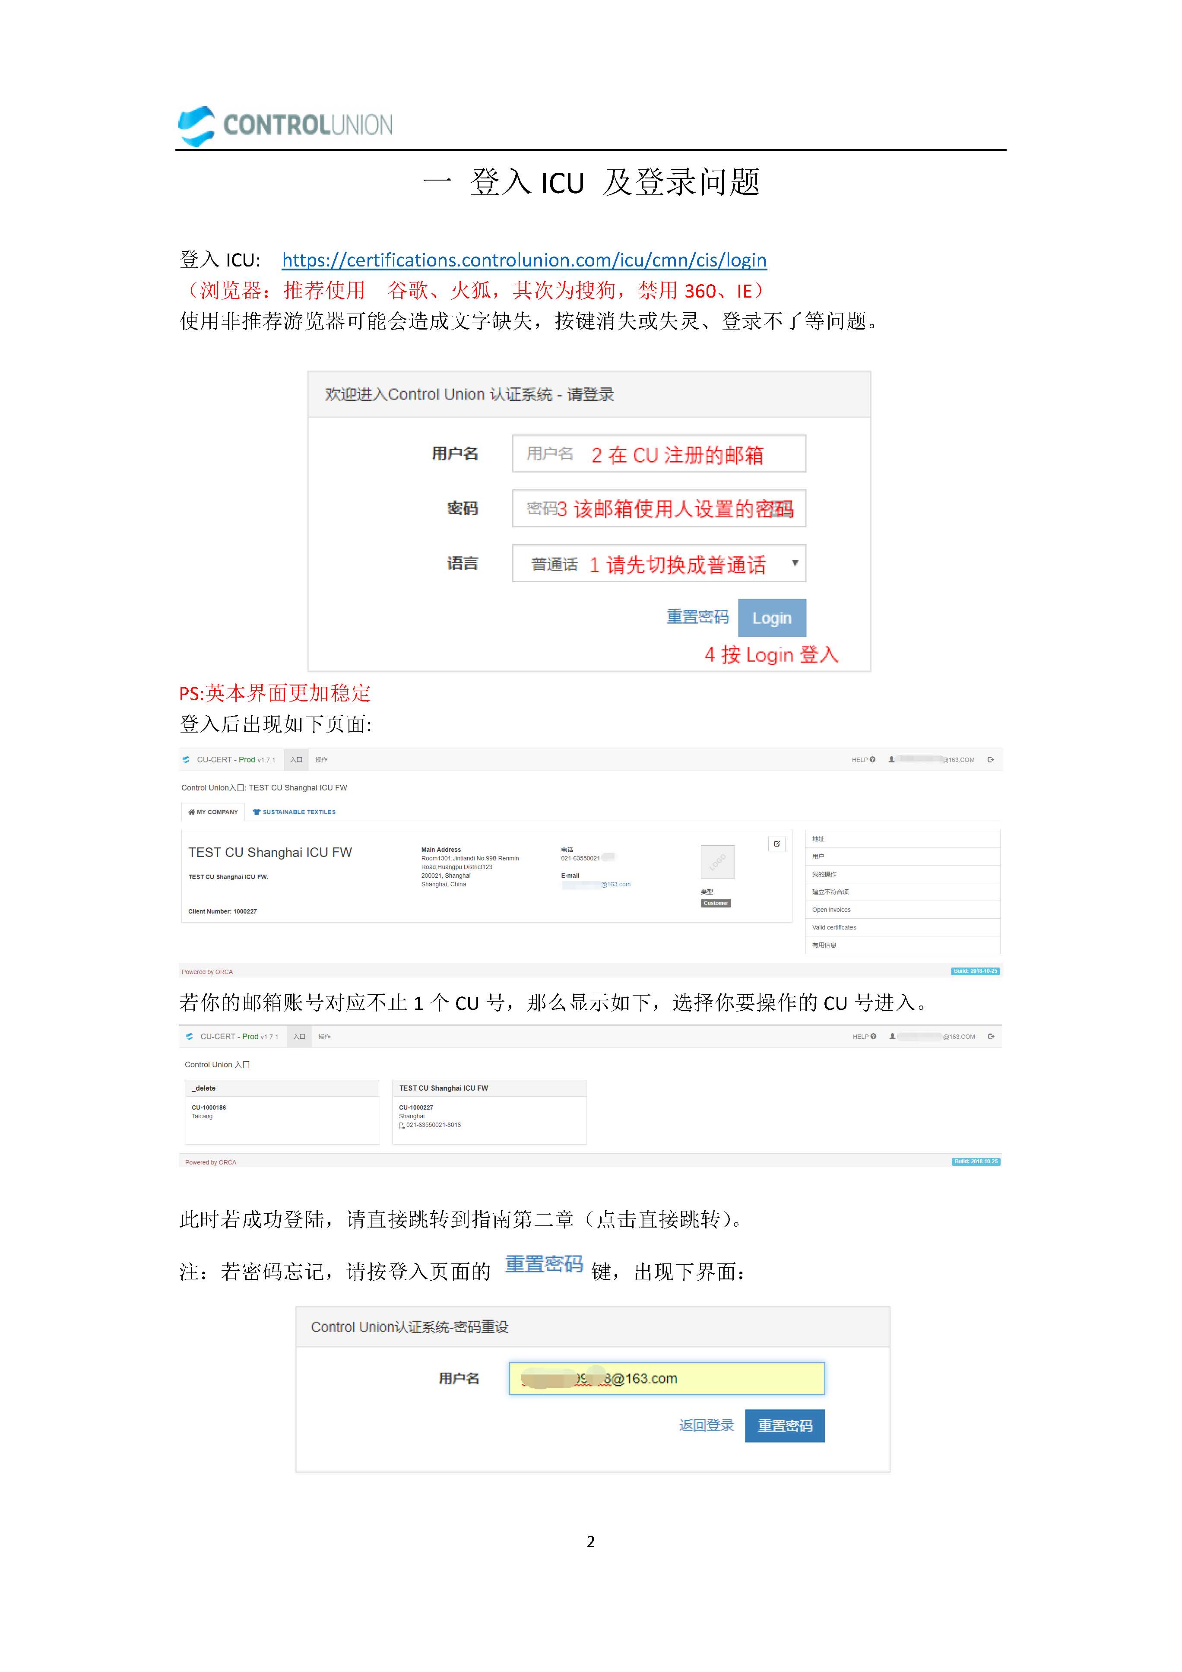
Task: Click Powered by ORCA in the company-details screenshot footer
Action: 208,972
